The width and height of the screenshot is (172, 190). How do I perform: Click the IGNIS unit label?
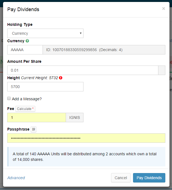tap(75, 117)
